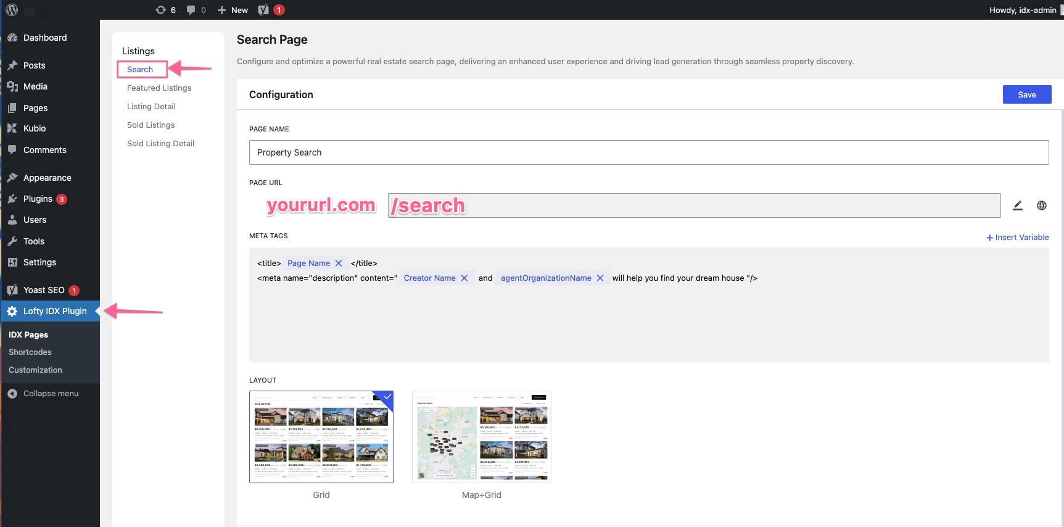The width and height of the screenshot is (1064, 527).
Task: Remove the agentOrganizationName variable tag
Action: (x=600, y=278)
